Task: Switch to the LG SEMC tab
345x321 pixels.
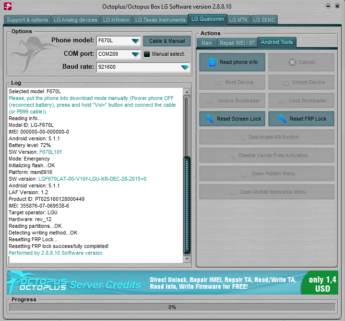Action: point(264,20)
